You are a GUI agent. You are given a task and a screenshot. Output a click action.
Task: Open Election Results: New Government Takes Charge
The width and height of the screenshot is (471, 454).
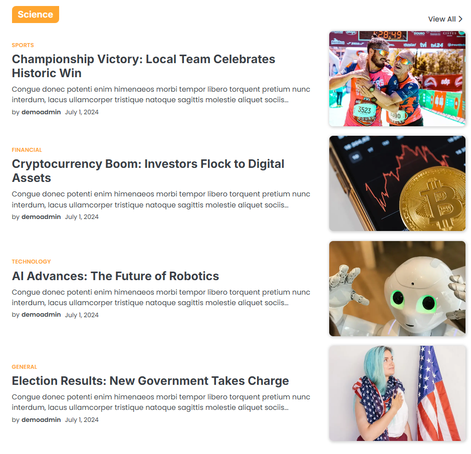tap(150, 381)
